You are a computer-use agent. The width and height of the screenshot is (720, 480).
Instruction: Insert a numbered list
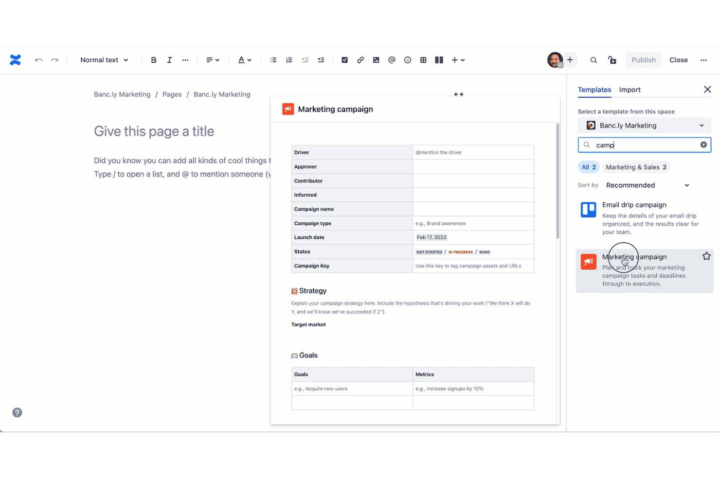click(289, 60)
